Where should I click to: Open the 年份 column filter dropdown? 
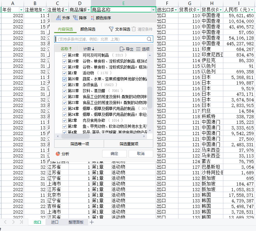21,10
